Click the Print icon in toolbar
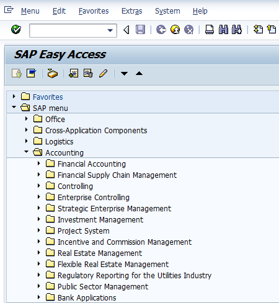This screenshot has width=279, height=303. point(210,30)
